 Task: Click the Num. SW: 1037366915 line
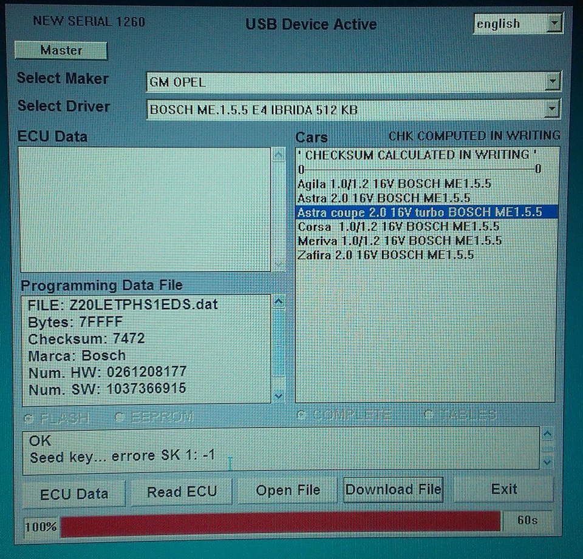107,389
